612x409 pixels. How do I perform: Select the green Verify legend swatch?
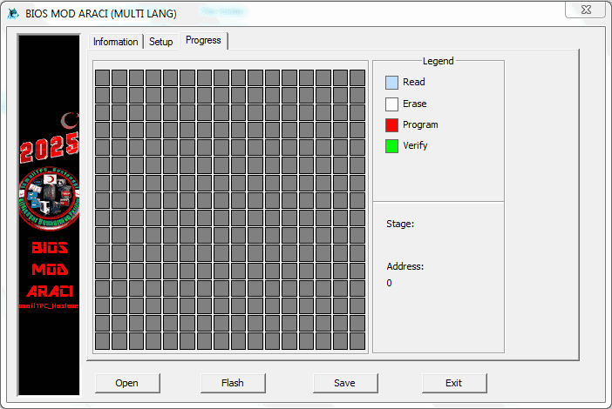coord(391,145)
